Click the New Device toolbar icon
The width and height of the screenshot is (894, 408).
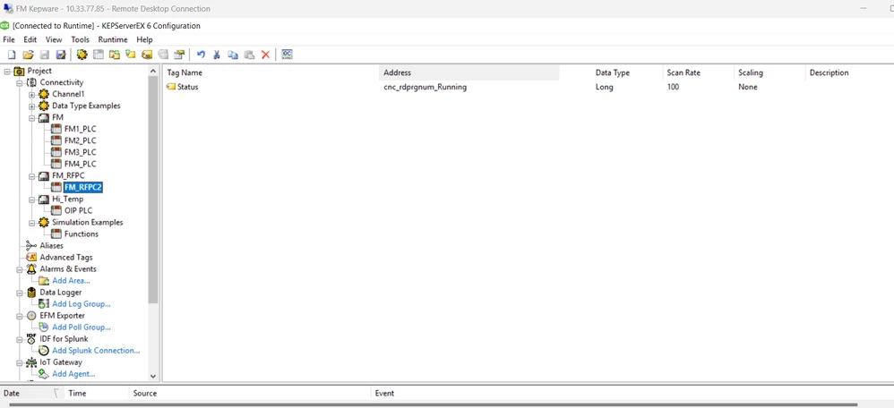(98, 55)
